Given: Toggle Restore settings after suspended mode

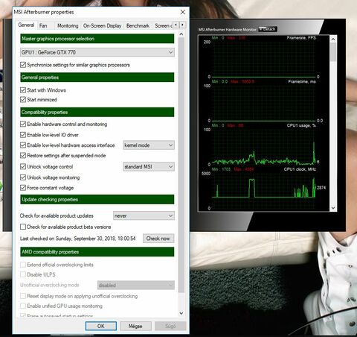Looking at the screenshot, I should tap(23, 156).
